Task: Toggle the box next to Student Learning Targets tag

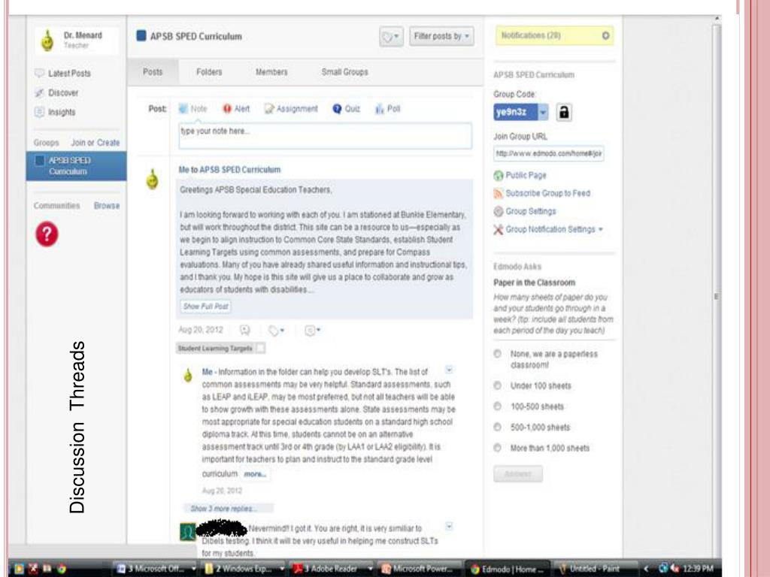Action: (261, 349)
